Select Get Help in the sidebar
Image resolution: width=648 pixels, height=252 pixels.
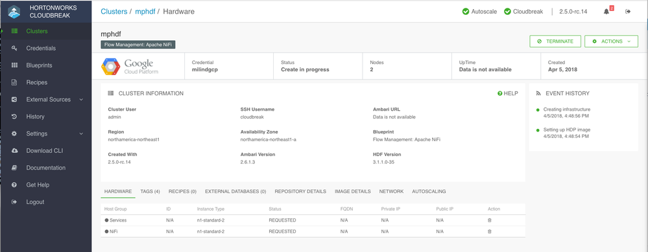pos(38,185)
